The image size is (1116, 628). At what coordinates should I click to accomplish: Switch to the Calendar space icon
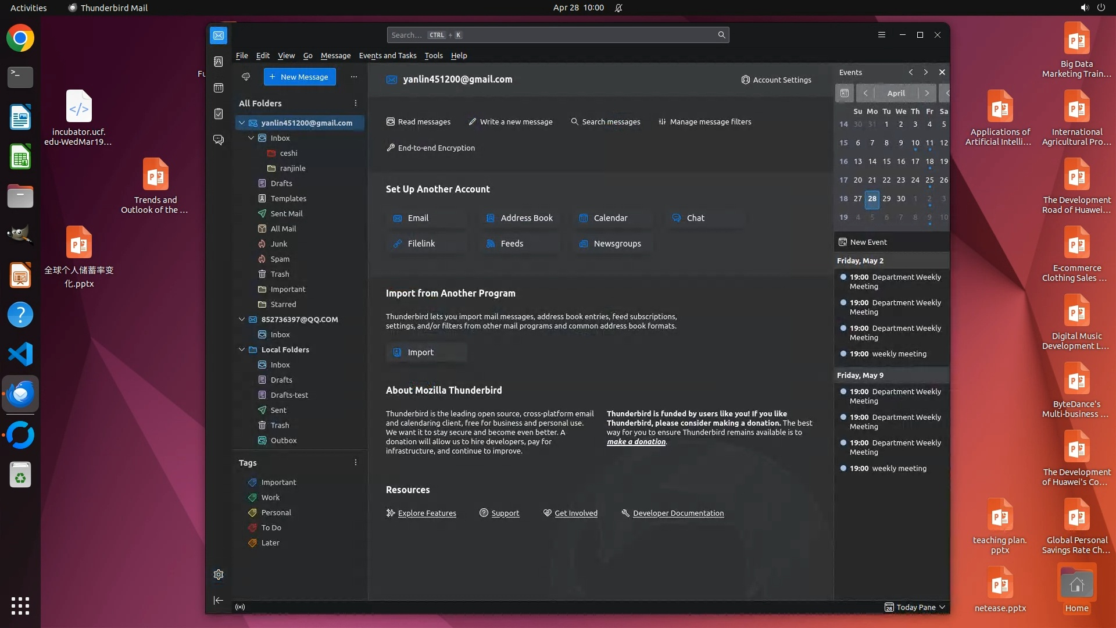coord(219,88)
